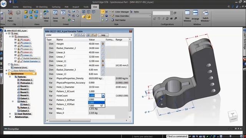This screenshot has height=138, width=246.
Task: Toggle the Base checkbox in tree
Action: coord(9,64)
